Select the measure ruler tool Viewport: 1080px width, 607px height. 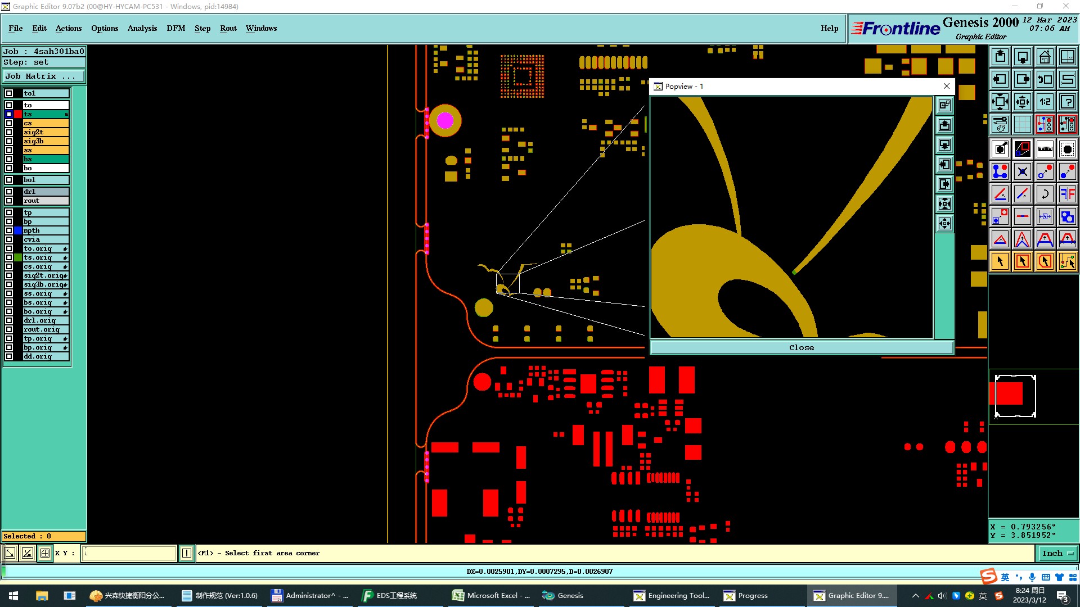[x=1045, y=149]
